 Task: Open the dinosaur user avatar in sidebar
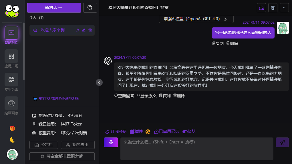12,154
